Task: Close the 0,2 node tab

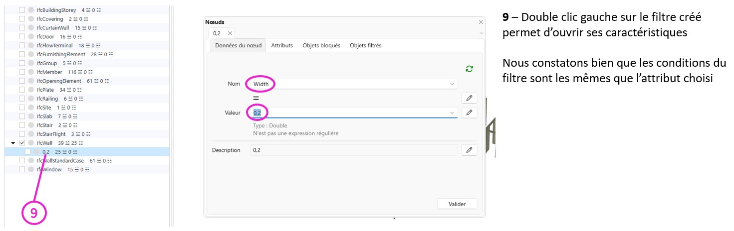Action: [x=230, y=33]
